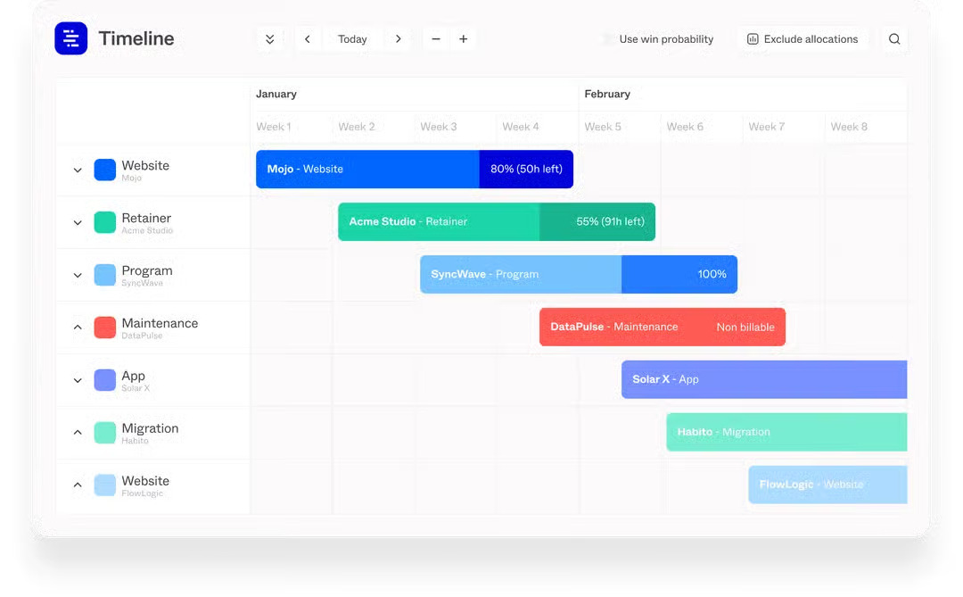Select the Week 1 column header
Viewport: 963px width, 597px height.
click(x=274, y=127)
